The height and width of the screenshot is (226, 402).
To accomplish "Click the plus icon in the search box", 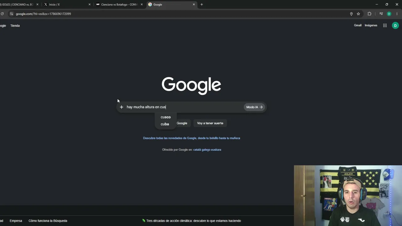I will pyautogui.click(x=122, y=107).
